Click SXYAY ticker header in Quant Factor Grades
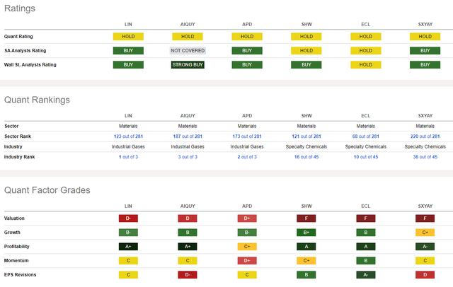The image size is (453, 287). pyautogui.click(x=425, y=206)
